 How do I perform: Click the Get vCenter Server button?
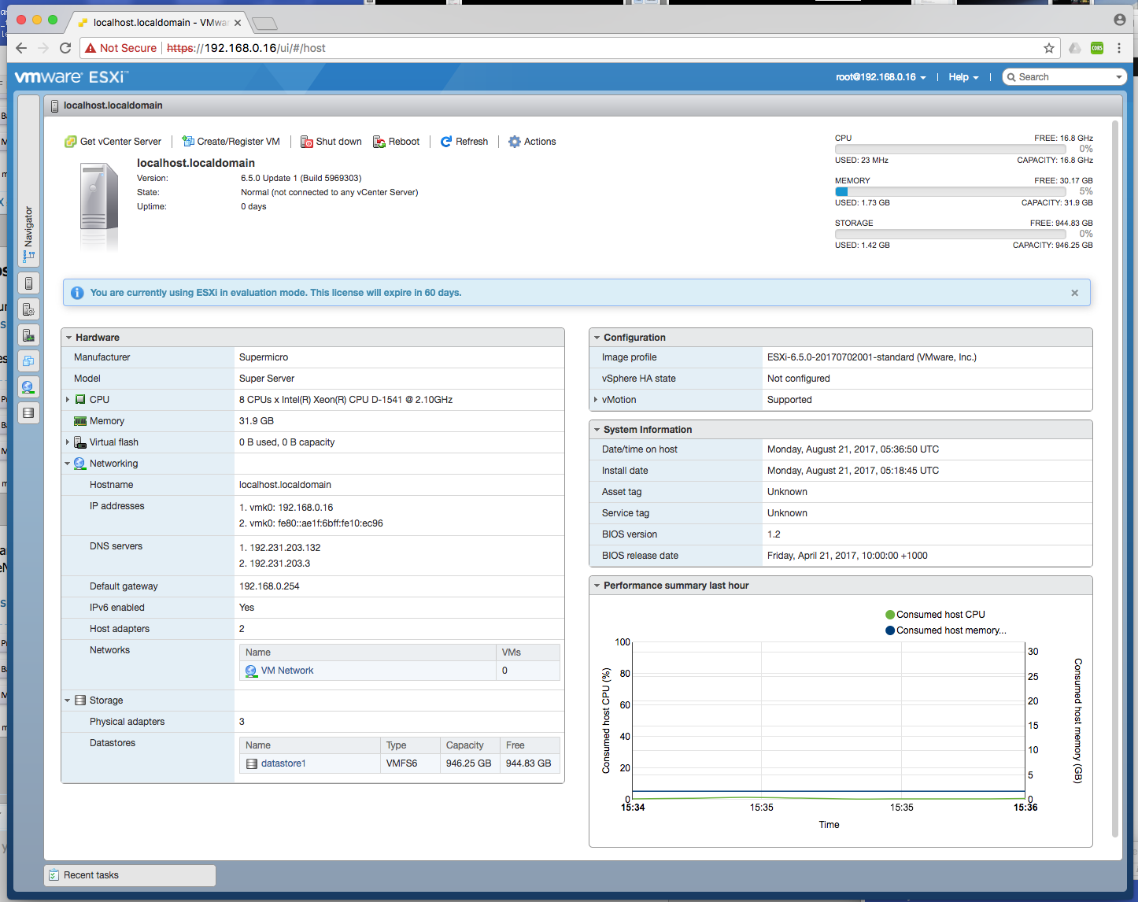click(113, 142)
